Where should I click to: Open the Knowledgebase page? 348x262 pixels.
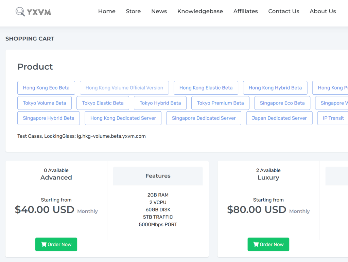click(x=200, y=11)
